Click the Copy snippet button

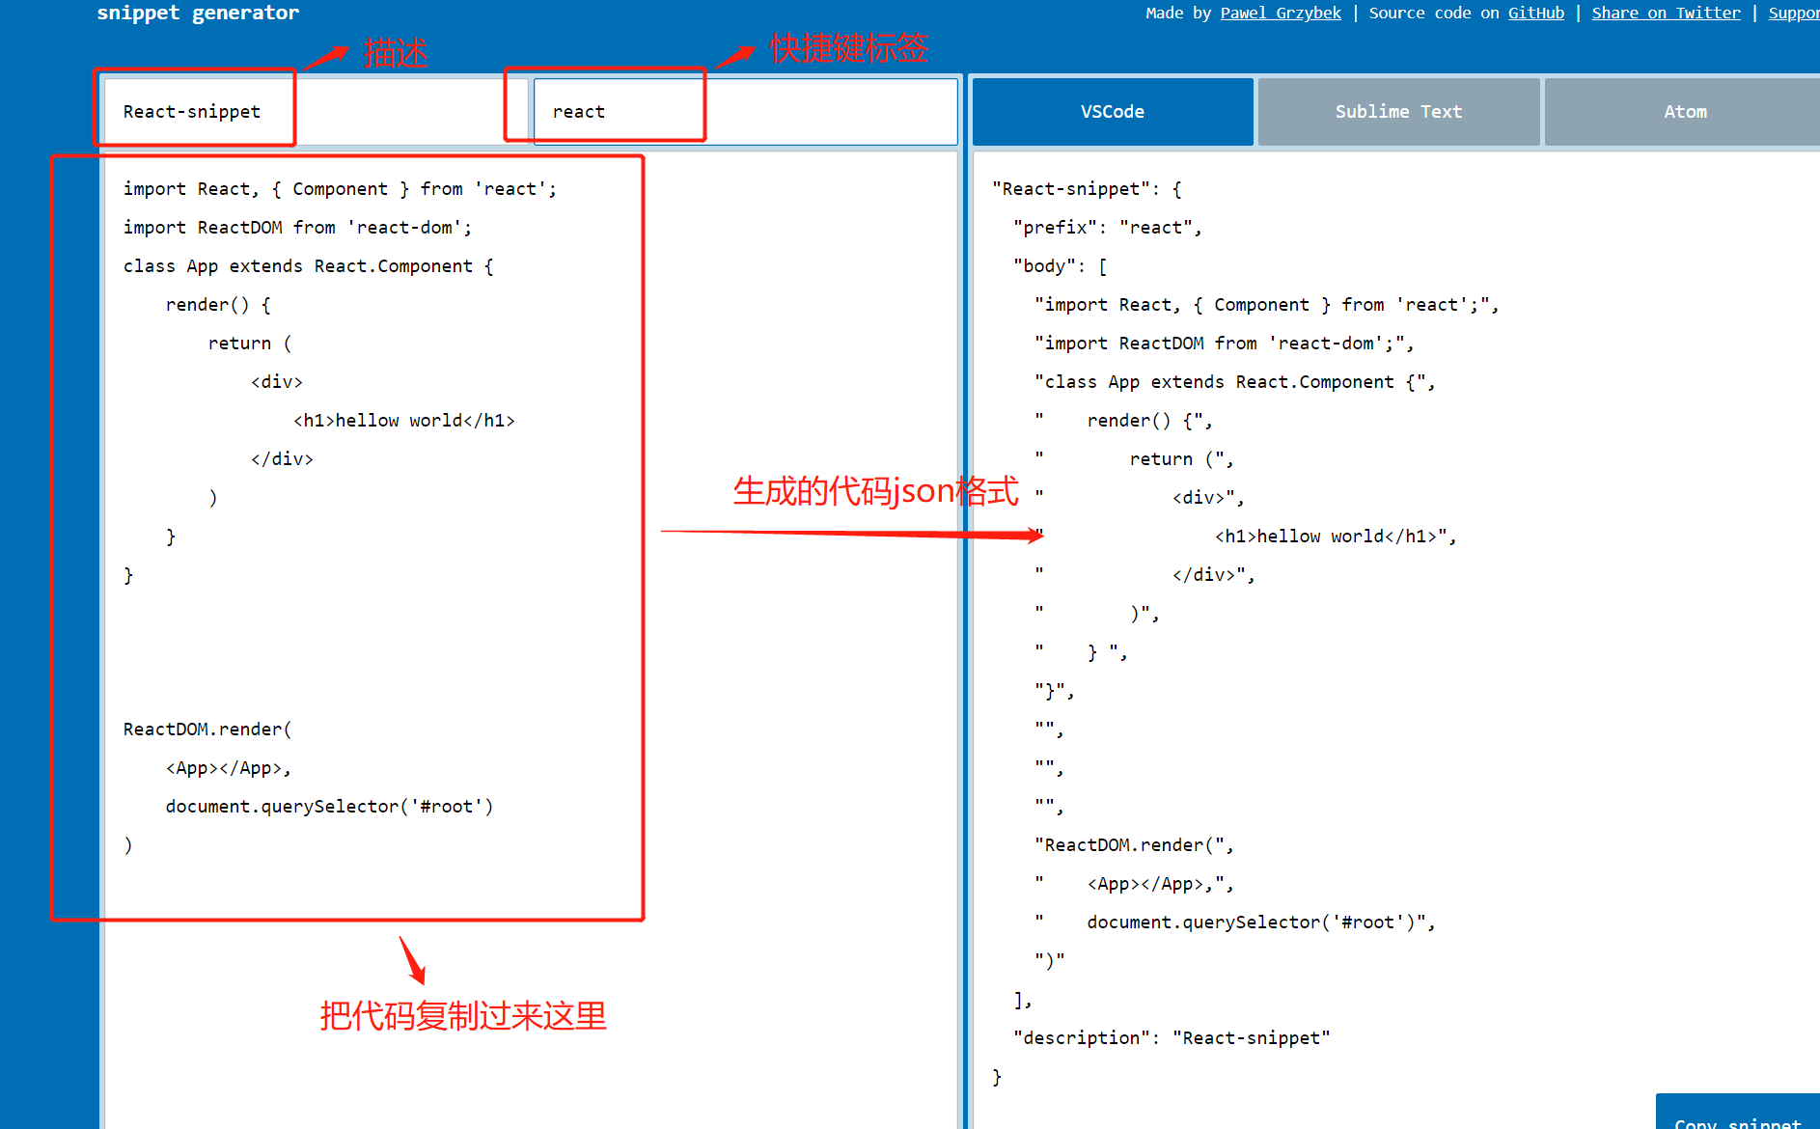pos(1736,1119)
